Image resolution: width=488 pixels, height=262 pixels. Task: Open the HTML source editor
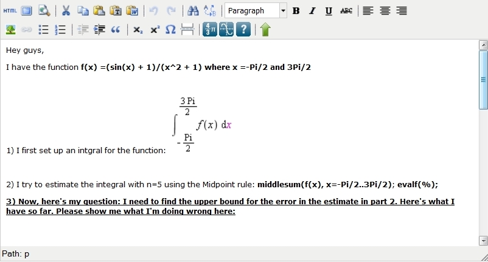tap(10, 10)
